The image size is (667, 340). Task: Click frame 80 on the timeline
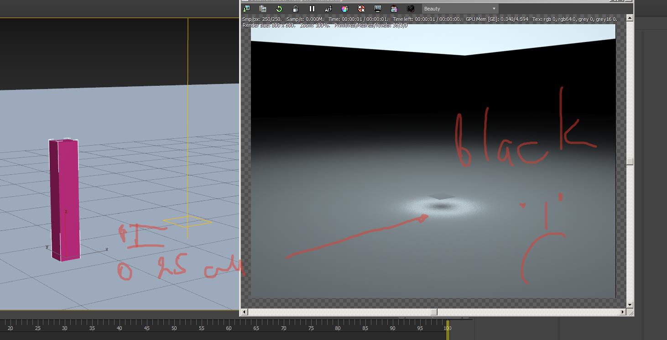pyautogui.click(x=338, y=328)
